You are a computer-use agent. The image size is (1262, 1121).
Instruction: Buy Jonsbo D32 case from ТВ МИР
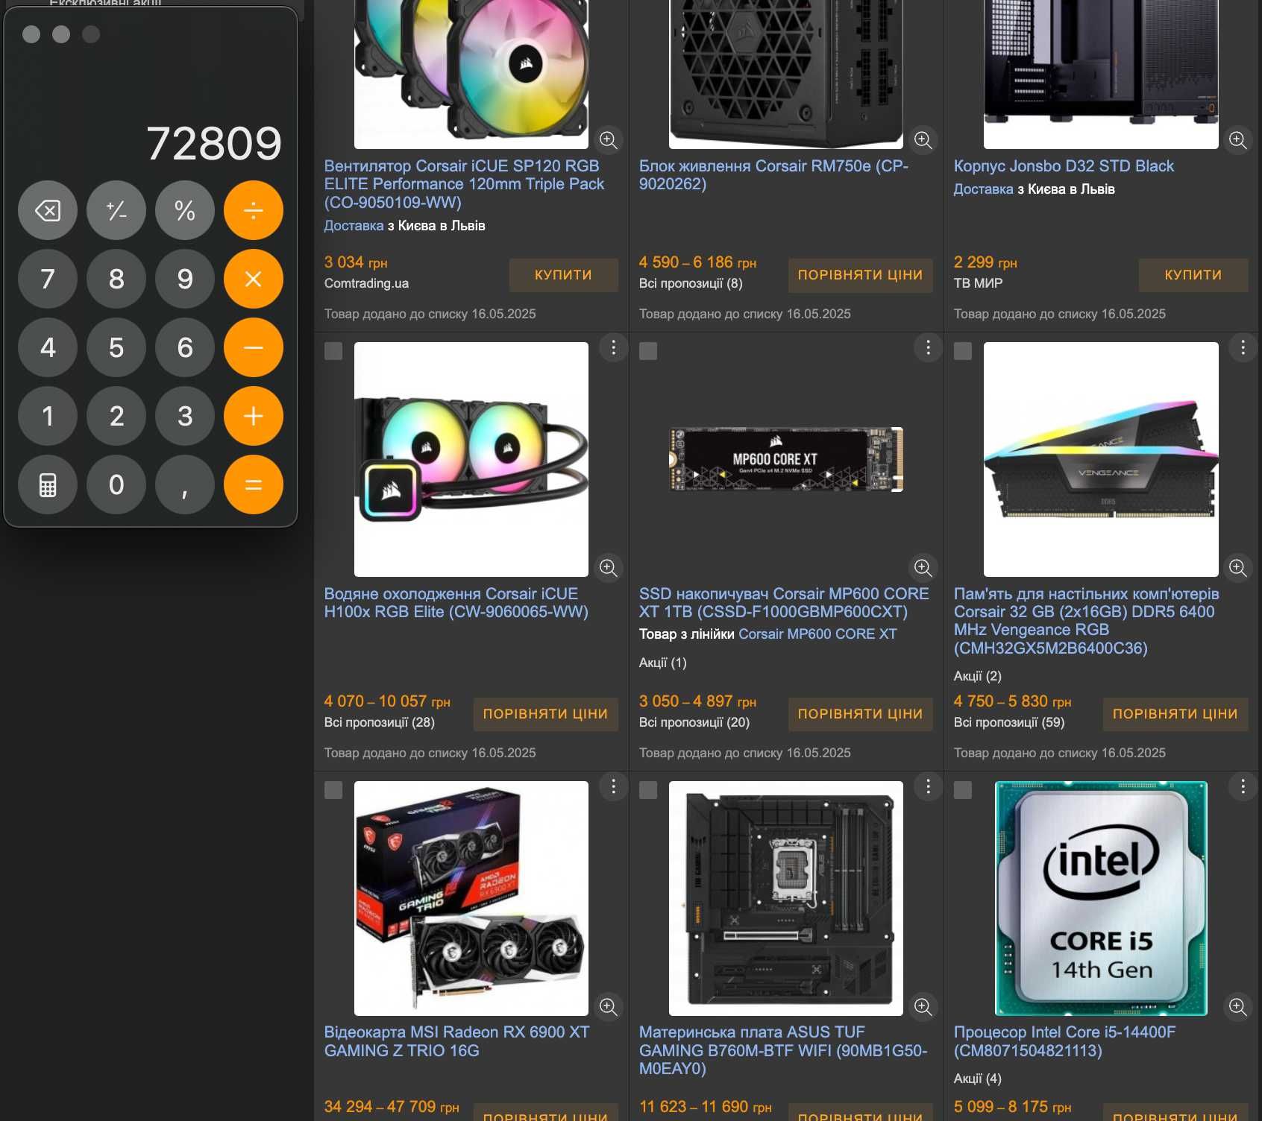point(1193,275)
